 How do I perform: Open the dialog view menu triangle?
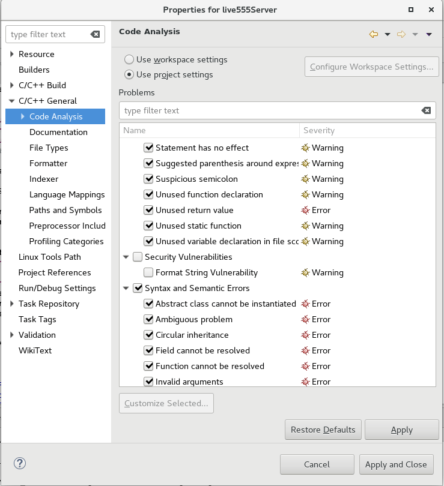click(x=428, y=34)
